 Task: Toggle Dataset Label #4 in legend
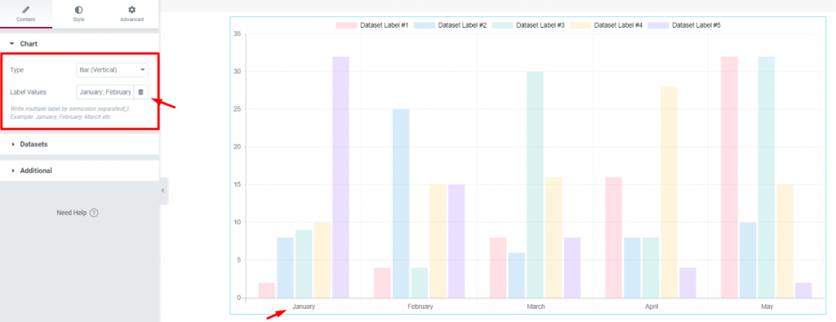(x=607, y=25)
